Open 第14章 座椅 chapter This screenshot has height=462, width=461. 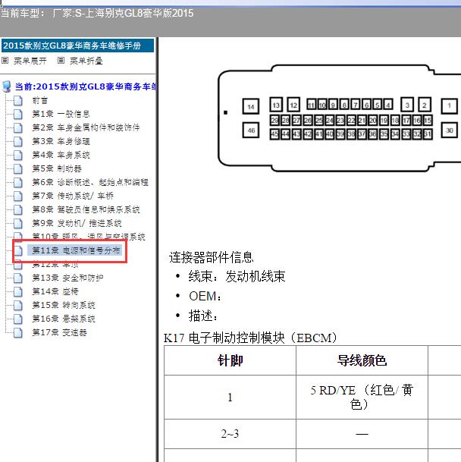point(55,292)
